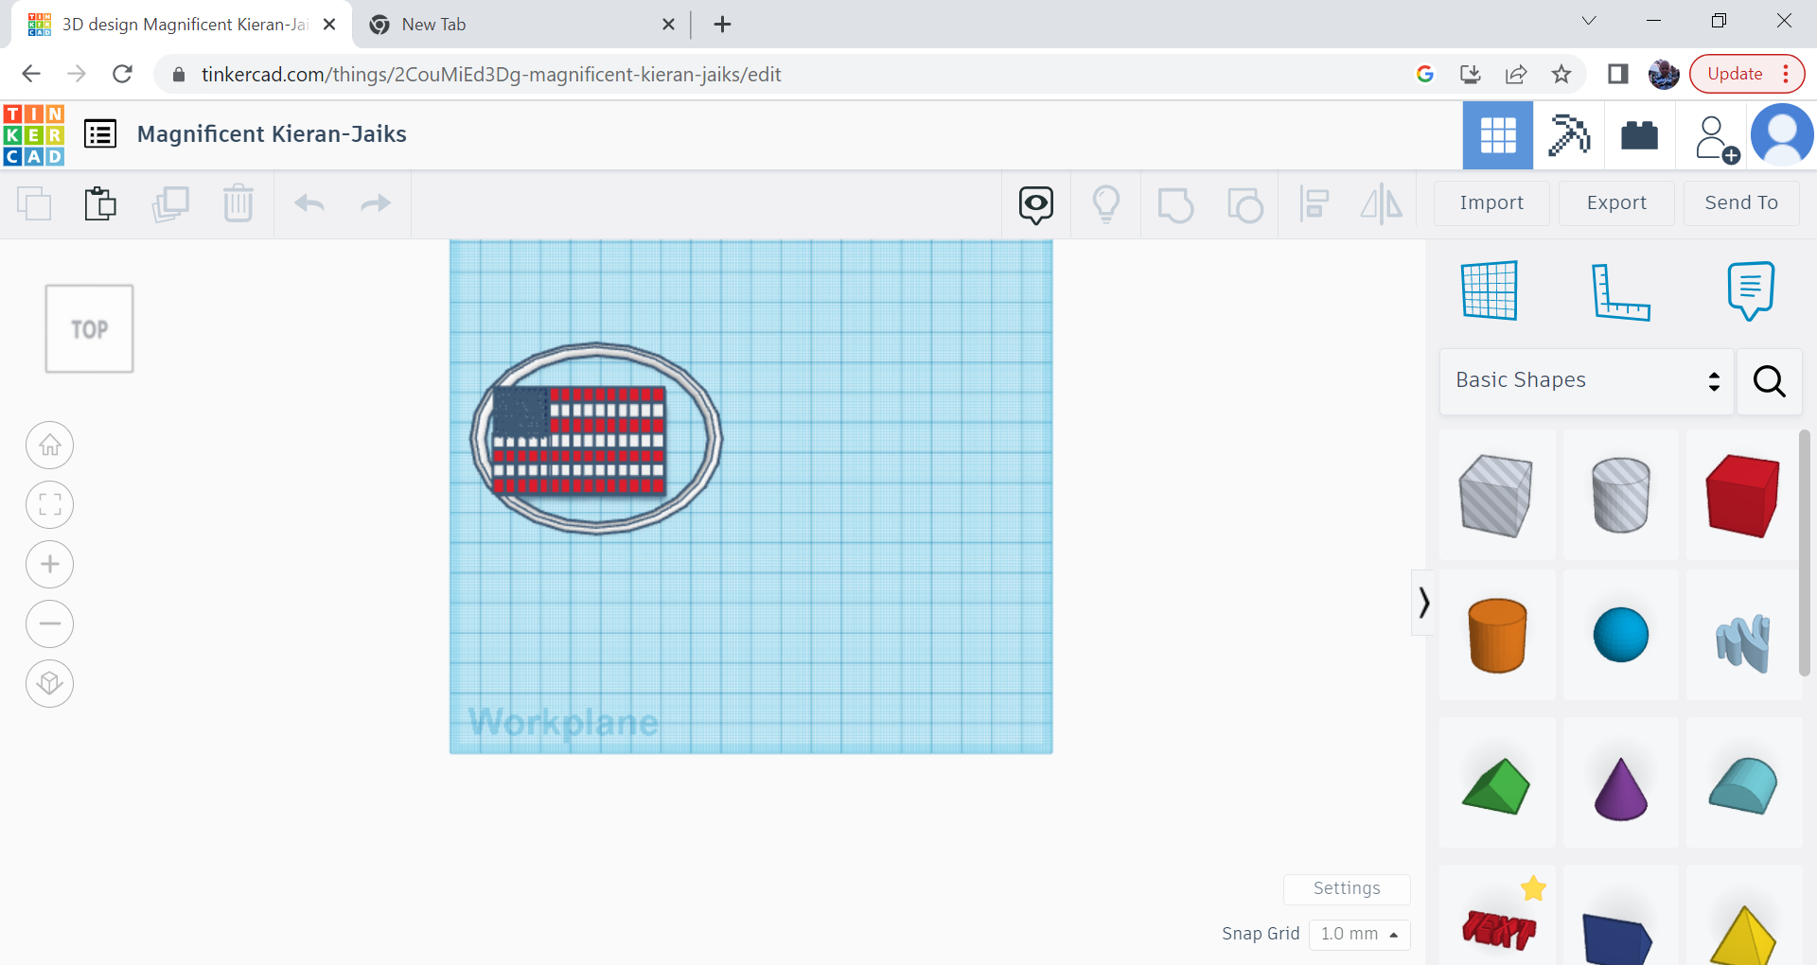Open the Blocks pickaxe mode

1569,135
